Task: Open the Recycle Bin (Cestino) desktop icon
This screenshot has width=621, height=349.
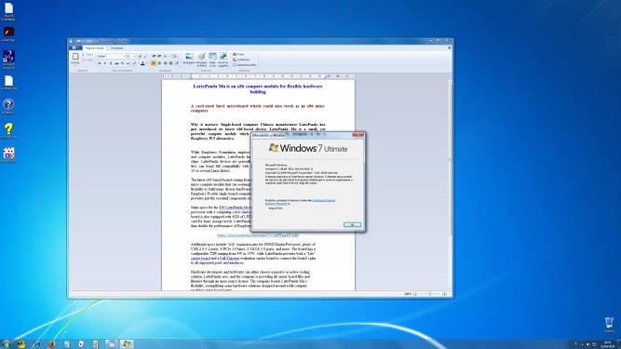Action: [609, 324]
